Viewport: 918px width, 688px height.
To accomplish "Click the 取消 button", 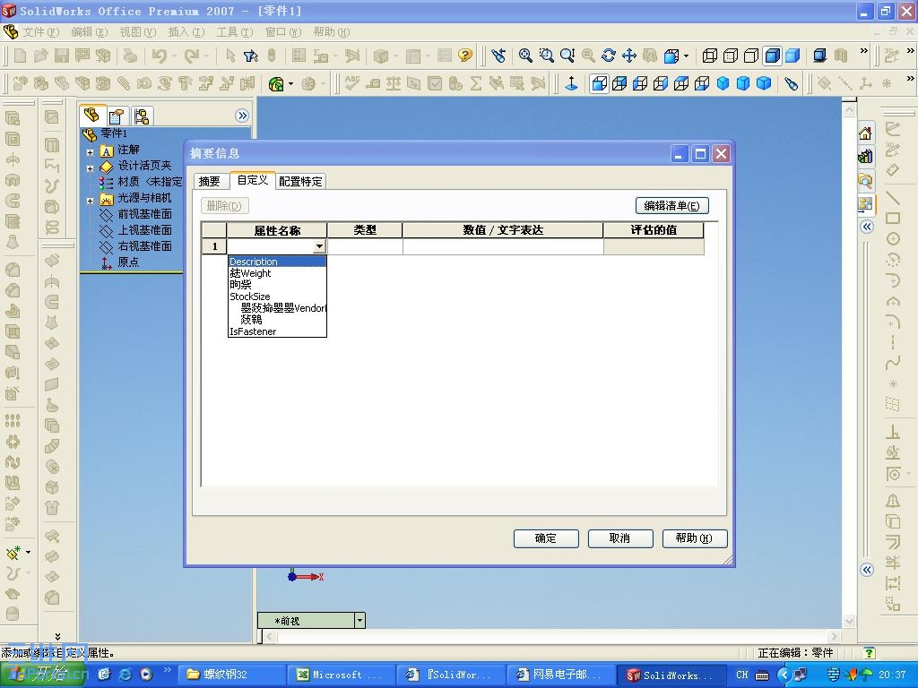I will tap(620, 538).
